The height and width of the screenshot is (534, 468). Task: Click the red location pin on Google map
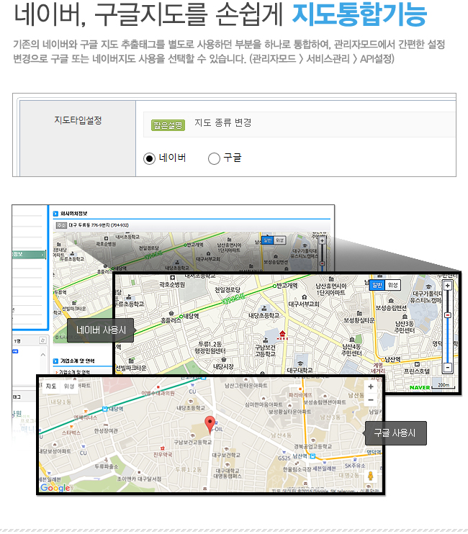click(210, 425)
